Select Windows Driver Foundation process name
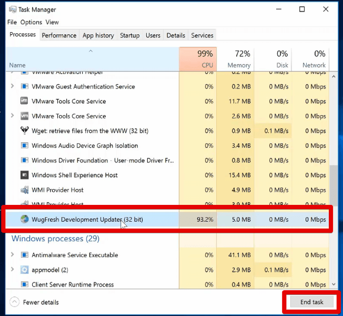 (103, 161)
